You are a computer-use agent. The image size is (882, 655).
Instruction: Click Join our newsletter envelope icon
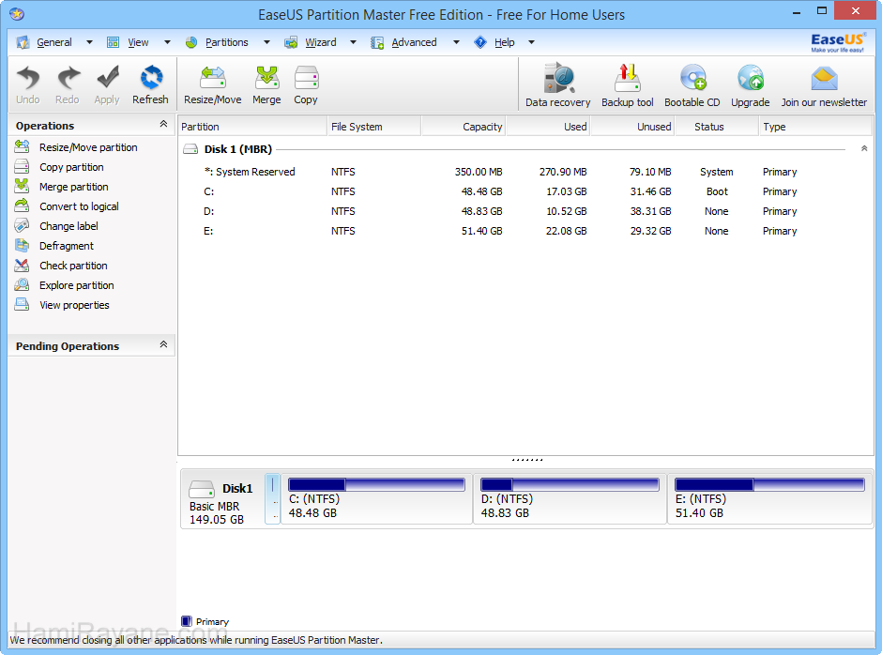(824, 79)
